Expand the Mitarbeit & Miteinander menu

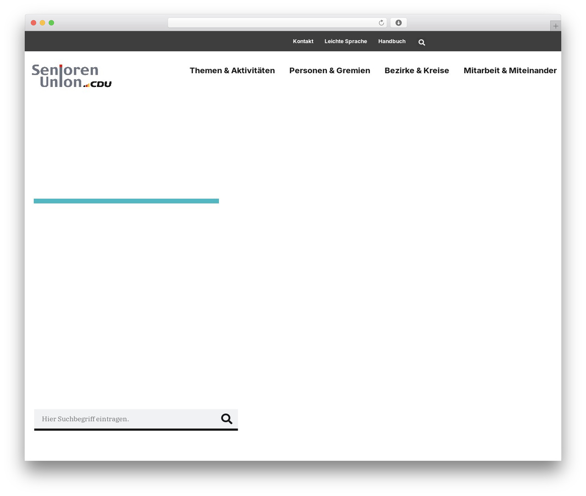510,70
